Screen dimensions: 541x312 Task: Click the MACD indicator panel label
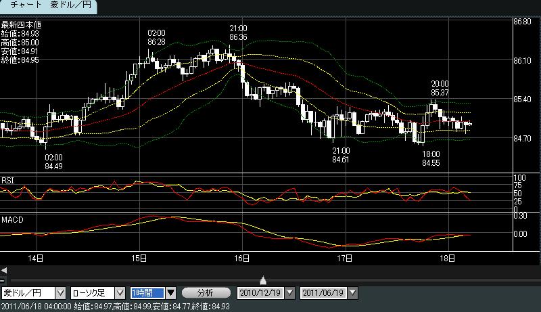click(x=11, y=221)
